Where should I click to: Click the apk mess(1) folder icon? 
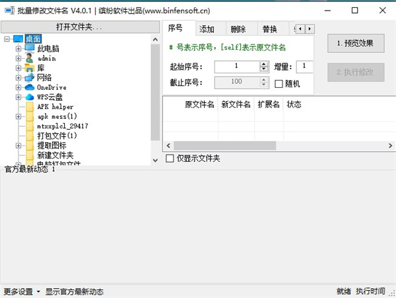coord(30,116)
